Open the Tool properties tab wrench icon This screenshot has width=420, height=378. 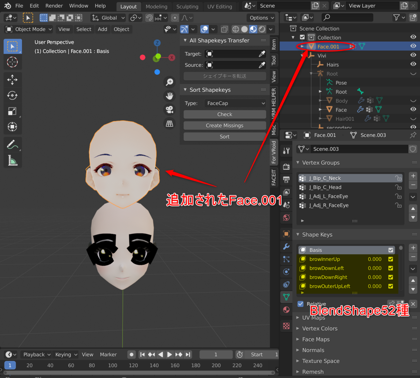click(x=286, y=151)
